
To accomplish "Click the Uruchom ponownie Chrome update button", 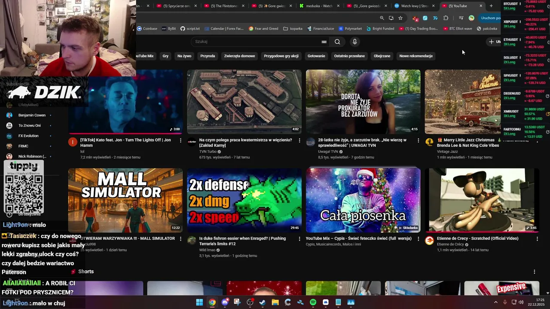I will tap(490, 18).
